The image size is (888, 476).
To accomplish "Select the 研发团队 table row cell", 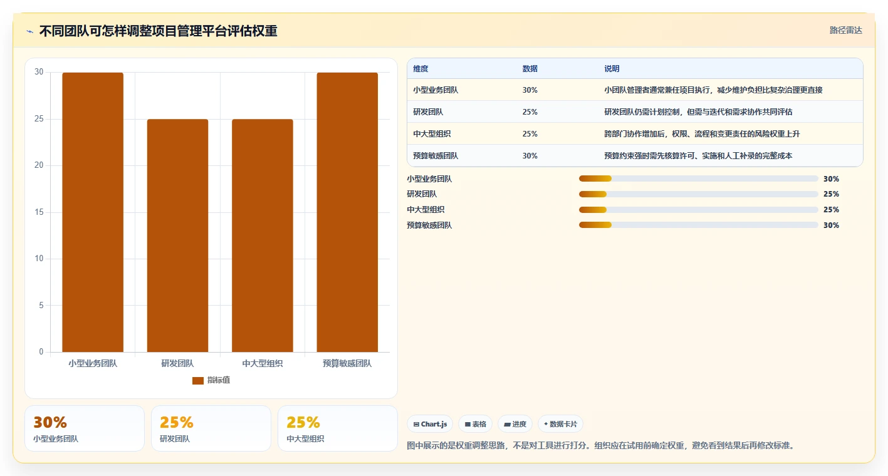I will [x=428, y=111].
